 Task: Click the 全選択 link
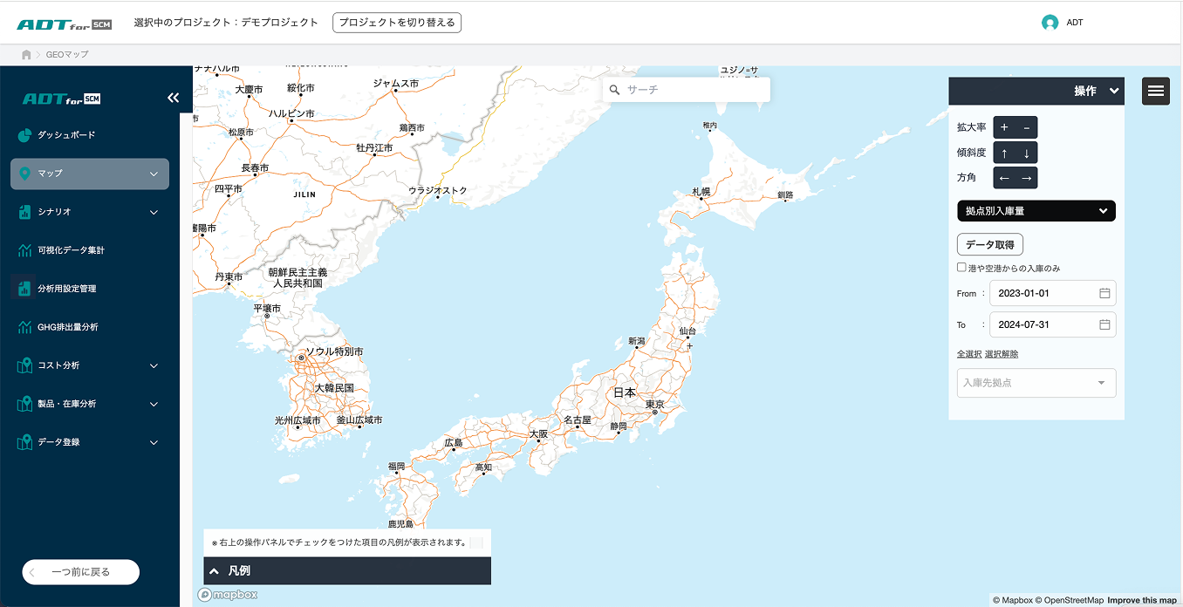pyautogui.click(x=968, y=354)
